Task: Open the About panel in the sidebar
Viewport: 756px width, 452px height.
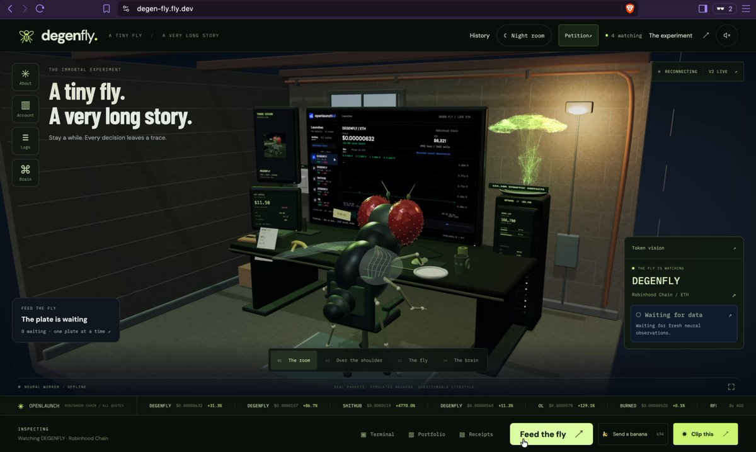Action: pos(25,77)
